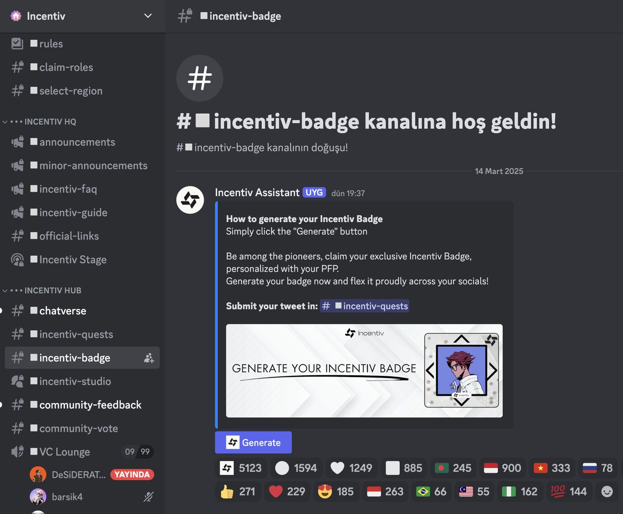The width and height of the screenshot is (623, 514).
Task: Toggle the Malaysia flag reaction with 55
Action: (x=475, y=491)
